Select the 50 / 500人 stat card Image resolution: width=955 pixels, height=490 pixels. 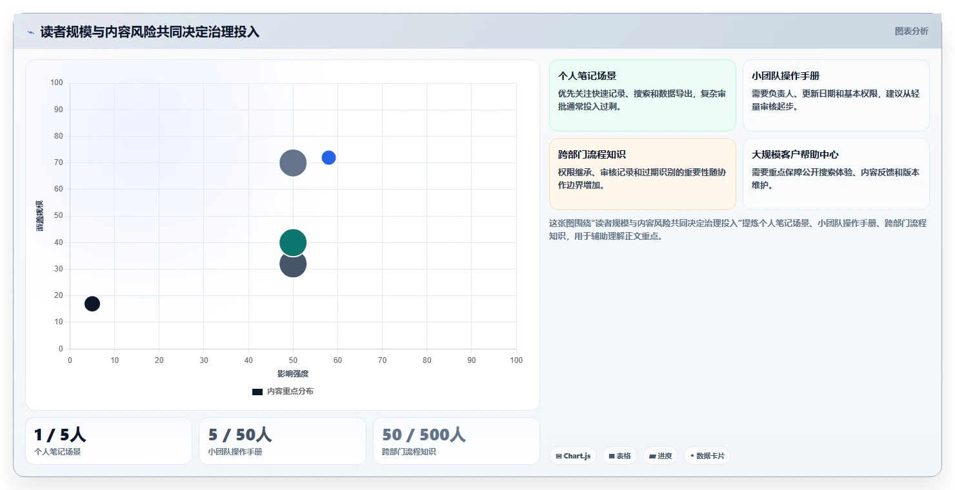tap(456, 441)
